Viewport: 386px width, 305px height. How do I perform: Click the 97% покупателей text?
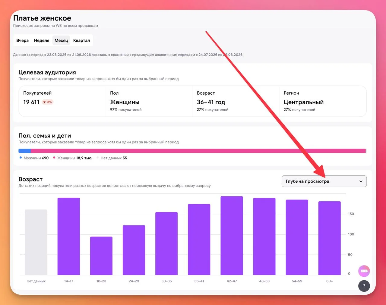126,110
